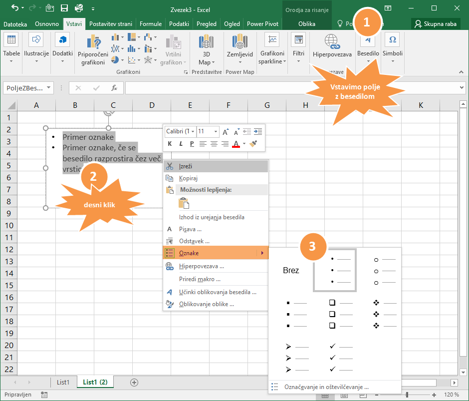Open Customize Quick Access Toolbar dropdown
469x401 pixels.
pyautogui.click(x=93, y=9)
